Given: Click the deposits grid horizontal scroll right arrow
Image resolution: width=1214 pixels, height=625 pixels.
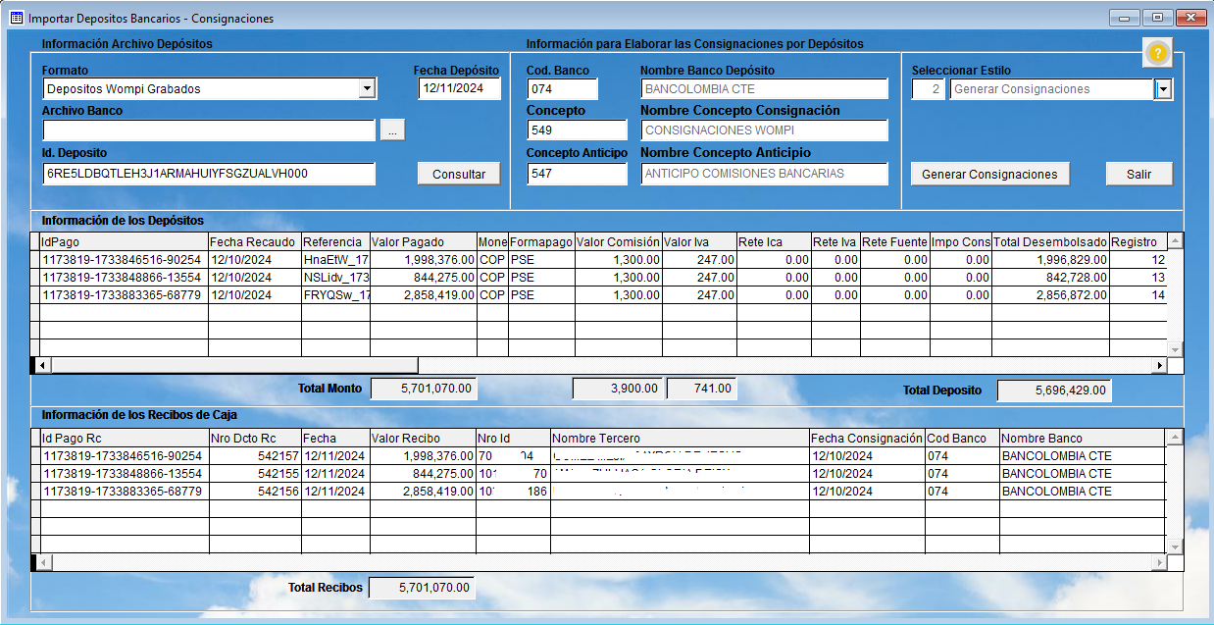Looking at the screenshot, I should pyautogui.click(x=1159, y=365).
